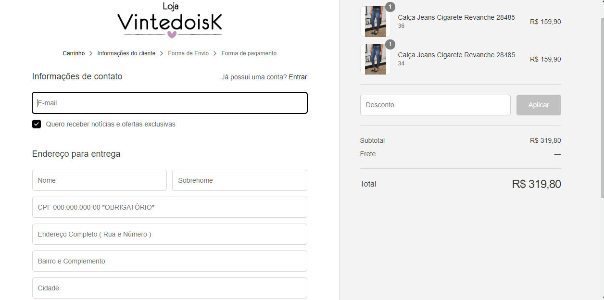Viewport: 604px width, 300px height.
Task: Select Forma de pagamento breadcrumb step
Action: 249,53
